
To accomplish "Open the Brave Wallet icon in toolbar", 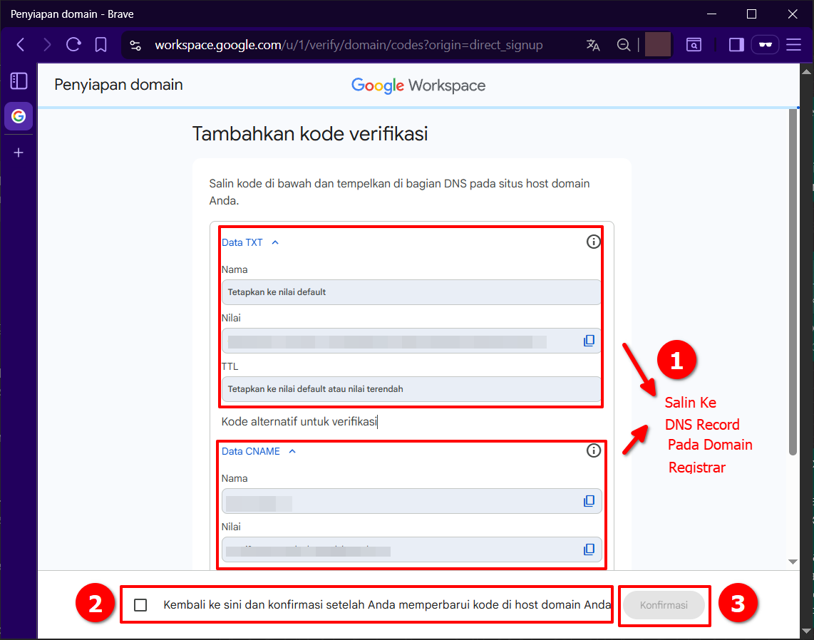I will [694, 45].
